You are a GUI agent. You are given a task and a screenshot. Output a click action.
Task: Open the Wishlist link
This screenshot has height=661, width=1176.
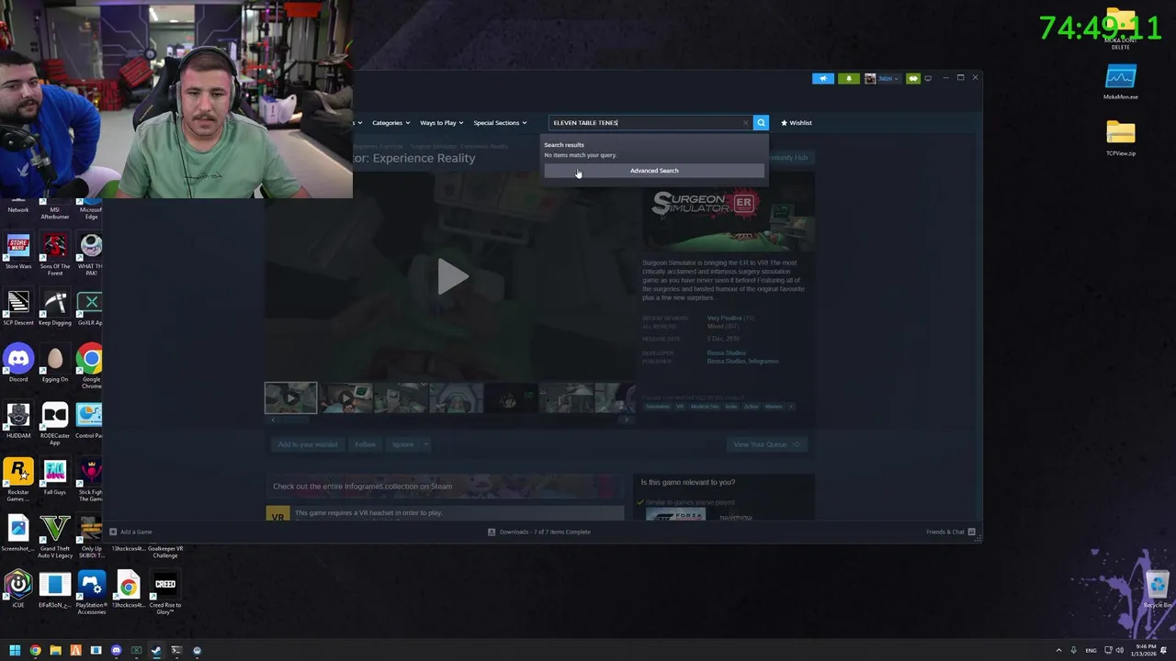797,122
